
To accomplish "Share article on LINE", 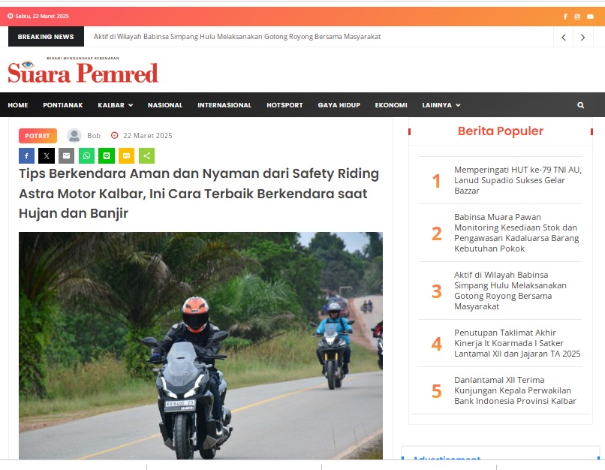I will (x=107, y=156).
